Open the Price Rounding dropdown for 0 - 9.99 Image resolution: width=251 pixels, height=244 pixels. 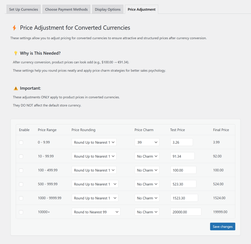tap(94, 142)
